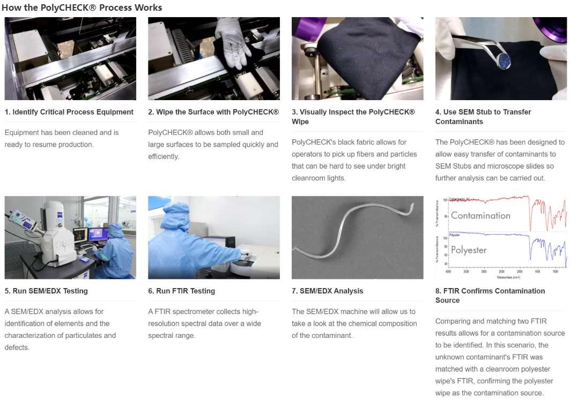Click the '6. Run FTIR Testing' heading
The image size is (570, 400).
181,291
